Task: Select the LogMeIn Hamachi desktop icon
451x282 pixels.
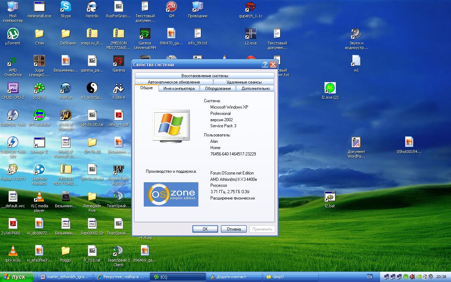Action: point(39,174)
